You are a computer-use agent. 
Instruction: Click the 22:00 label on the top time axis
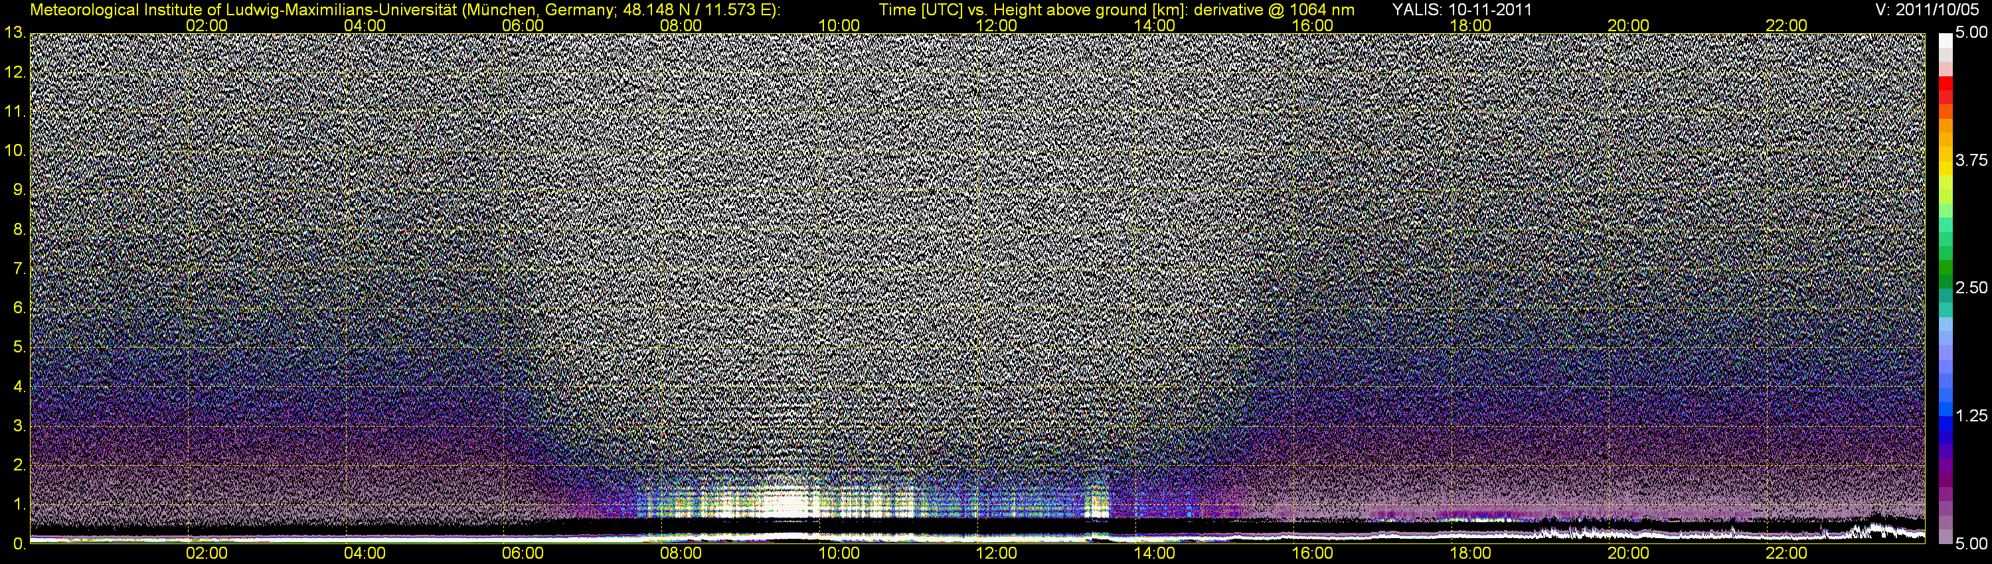tap(1786, 25)
